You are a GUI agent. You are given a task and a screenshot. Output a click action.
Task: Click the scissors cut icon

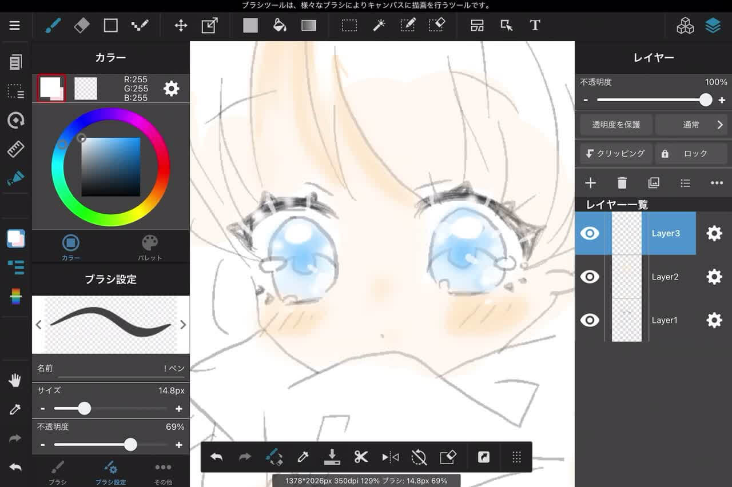(x=361, y=457)
